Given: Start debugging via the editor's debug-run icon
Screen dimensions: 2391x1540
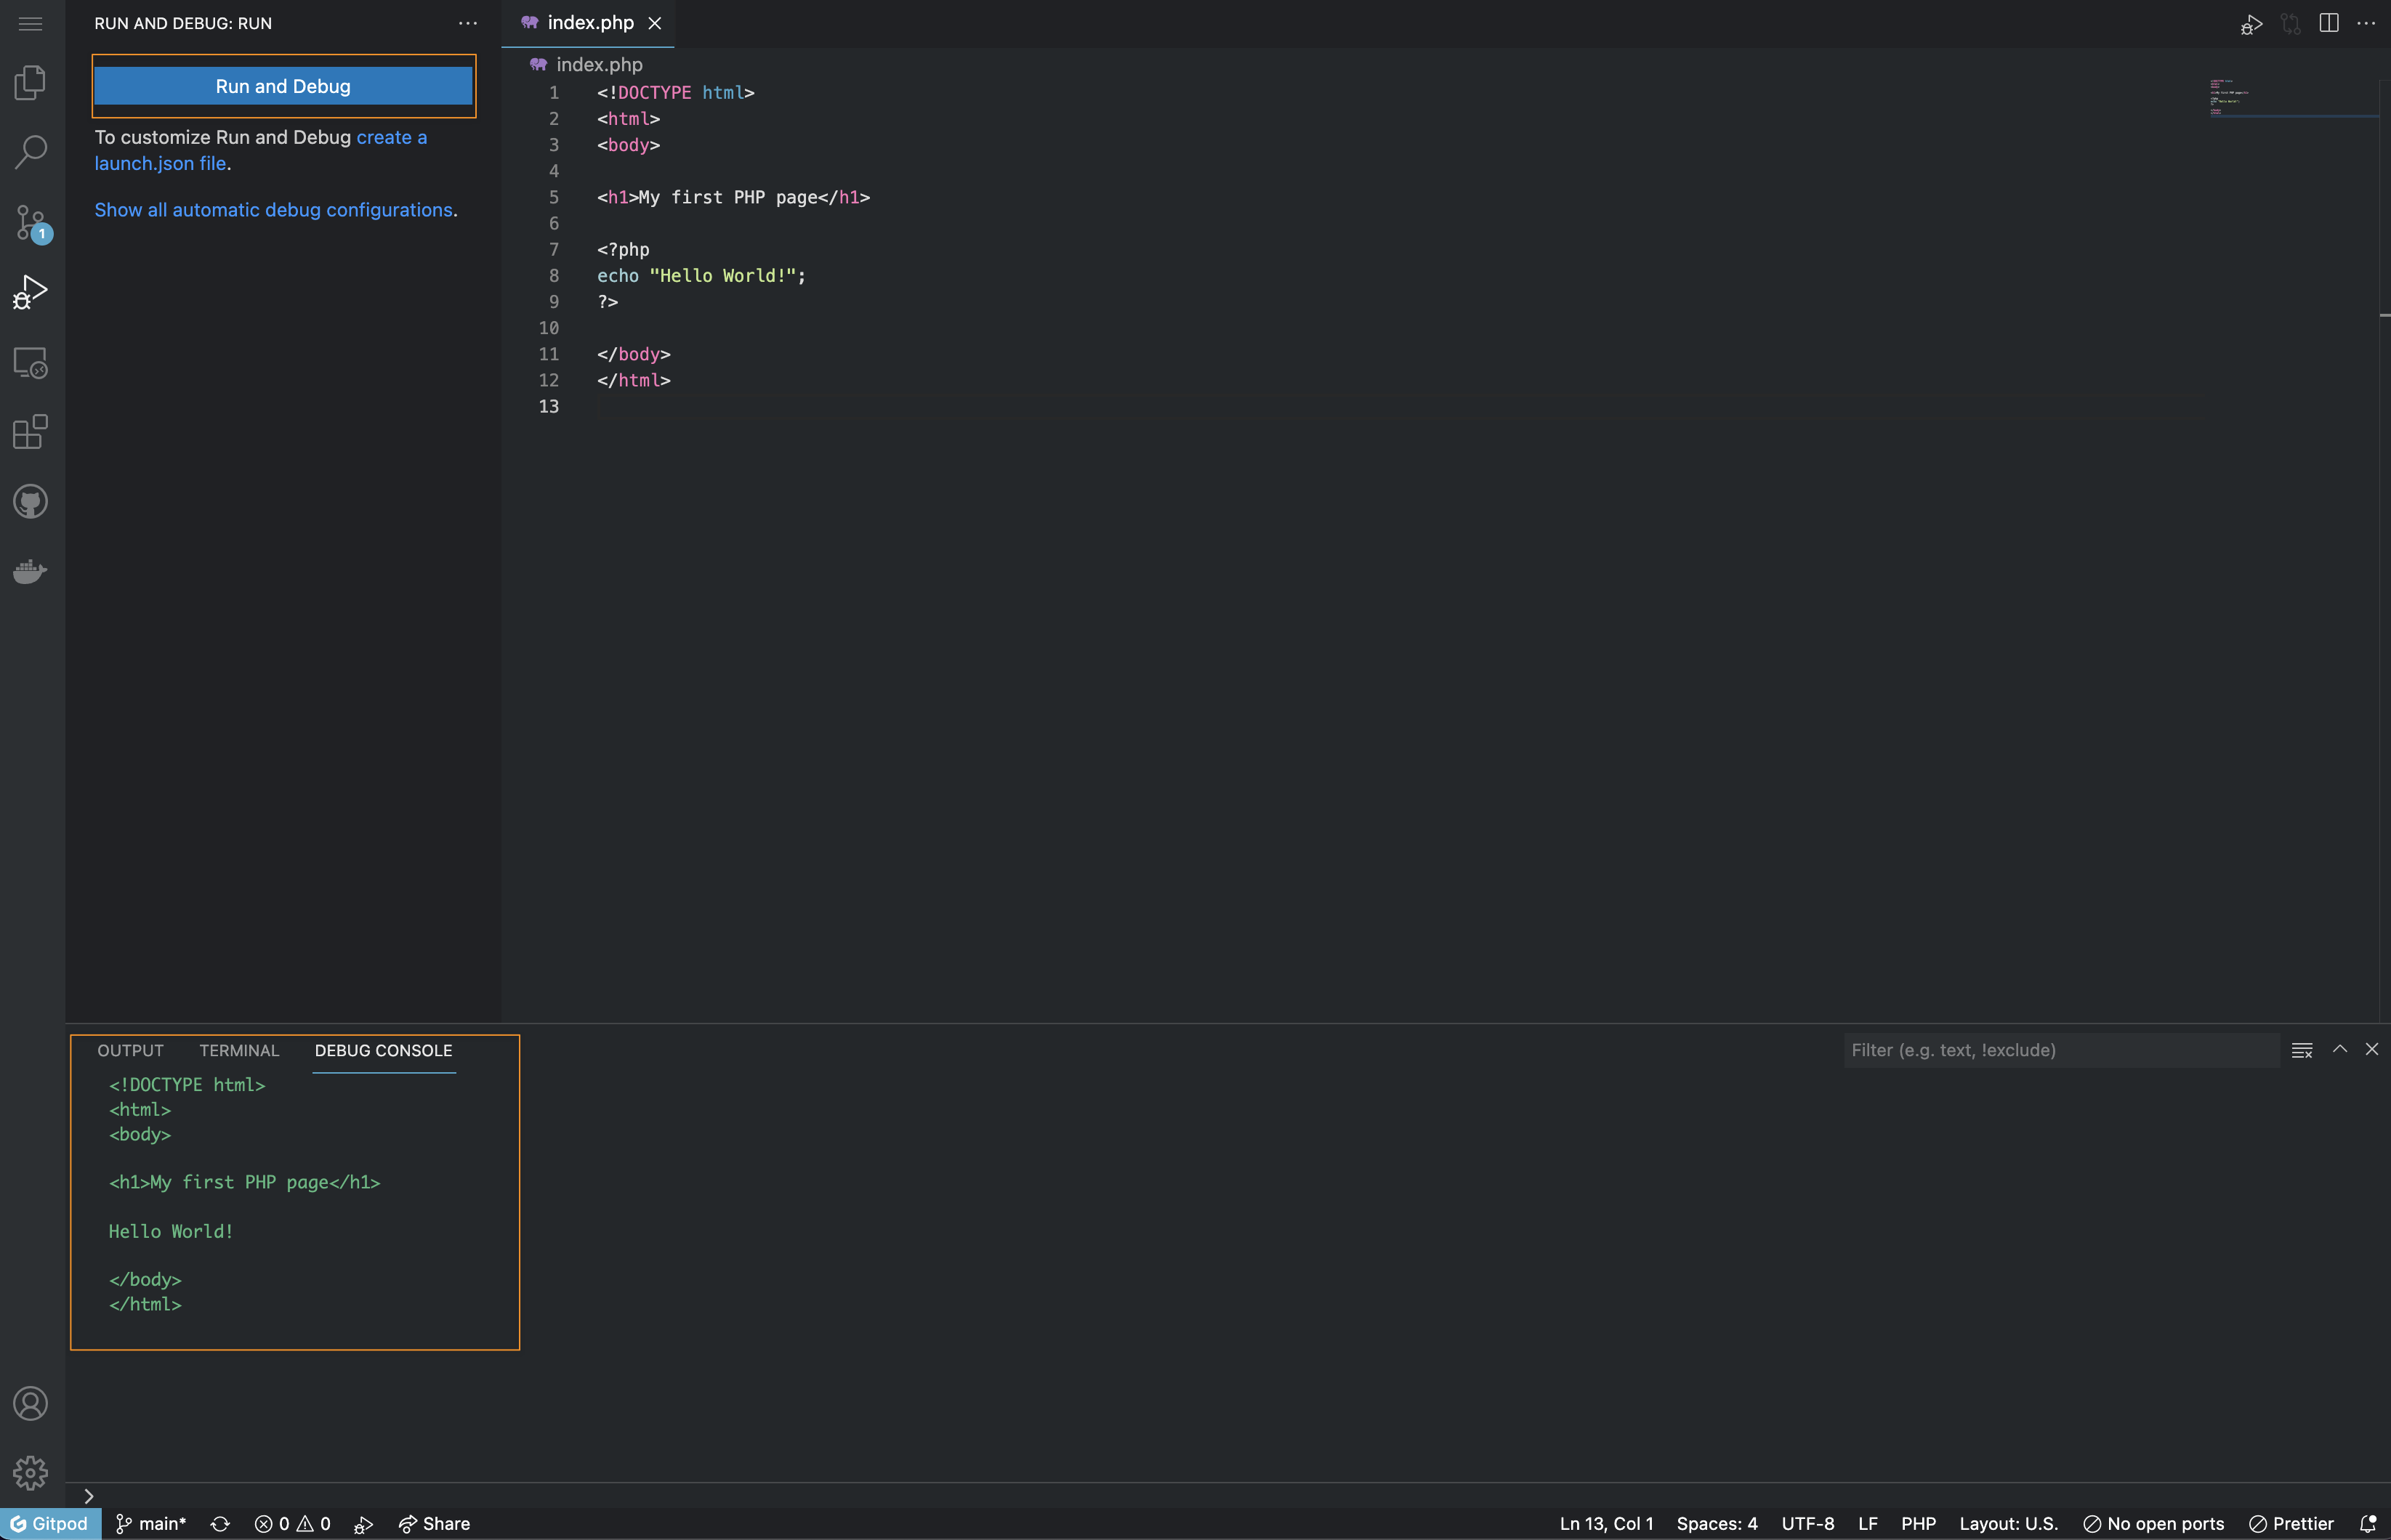Looking at the screenshot, I should pyautogui.click(x=2250, y=23).
